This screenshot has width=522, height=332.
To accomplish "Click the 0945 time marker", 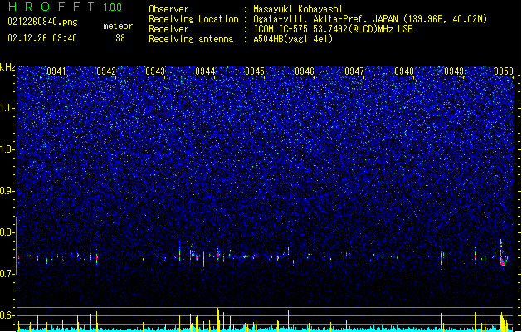I will tap(255, 71).
